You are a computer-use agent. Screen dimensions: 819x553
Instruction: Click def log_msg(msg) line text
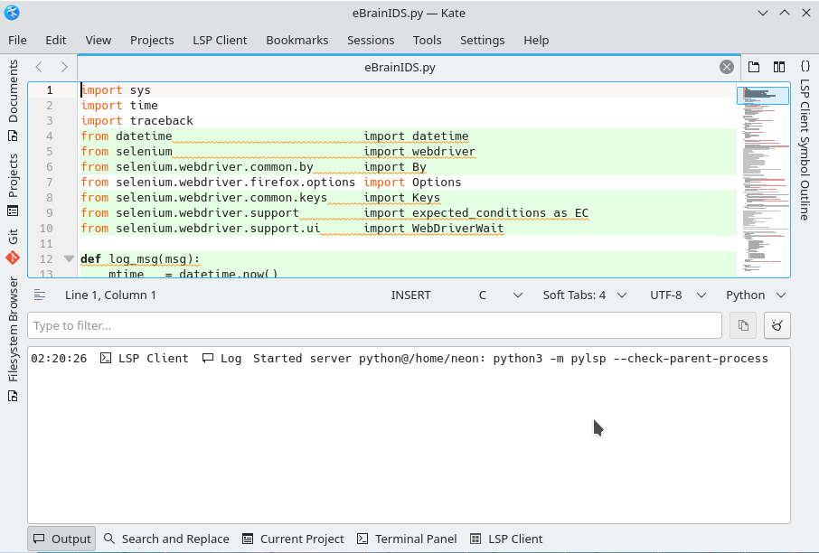pyautogui.click(x=140, y=259)
